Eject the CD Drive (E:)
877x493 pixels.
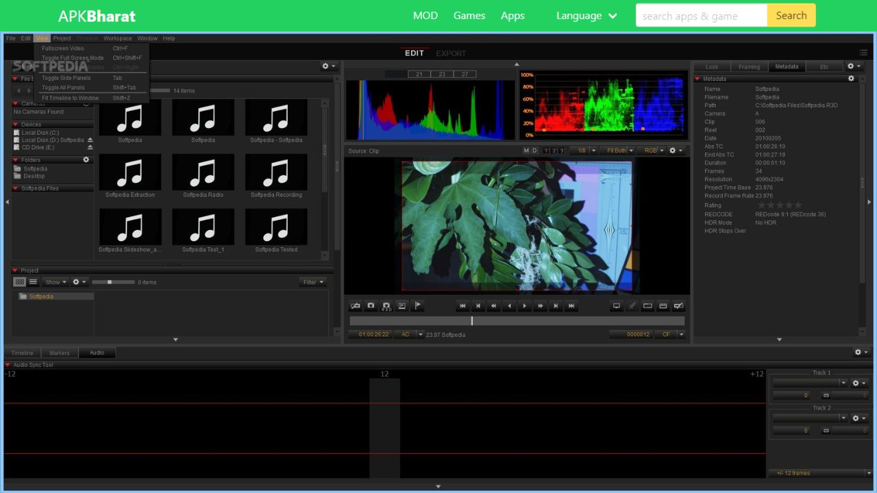pyautogui.click(x=90, y=147)
